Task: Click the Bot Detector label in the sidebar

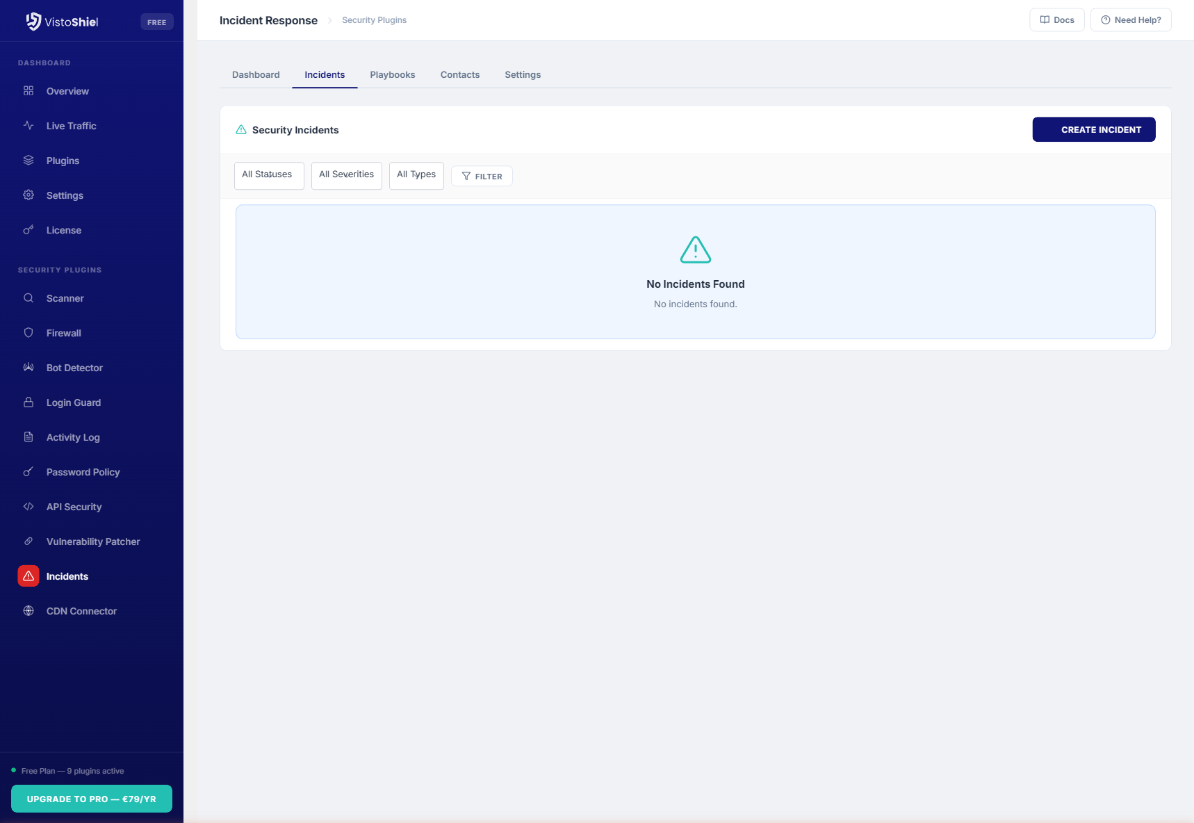Action: 74,368
